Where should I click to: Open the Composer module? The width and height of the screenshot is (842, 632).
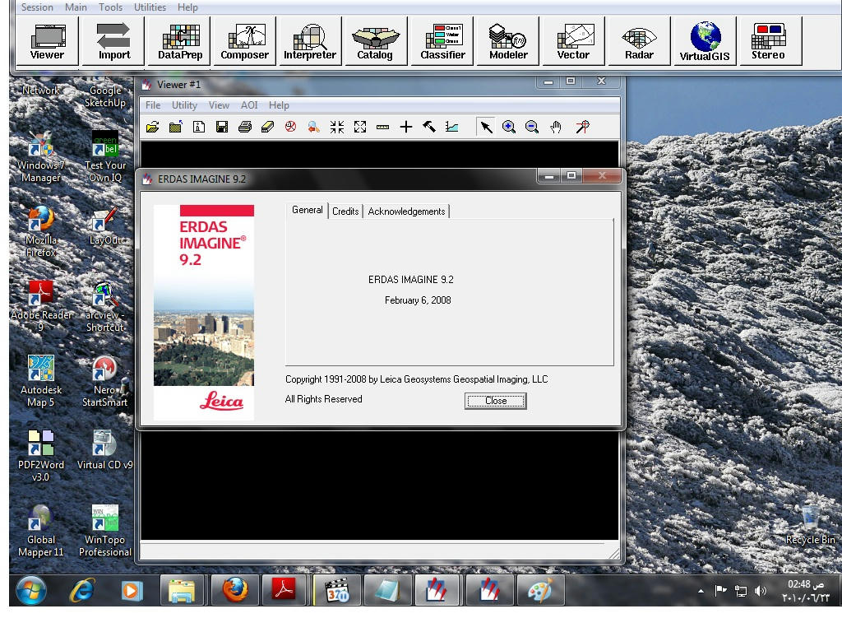[x=245, y=41]
